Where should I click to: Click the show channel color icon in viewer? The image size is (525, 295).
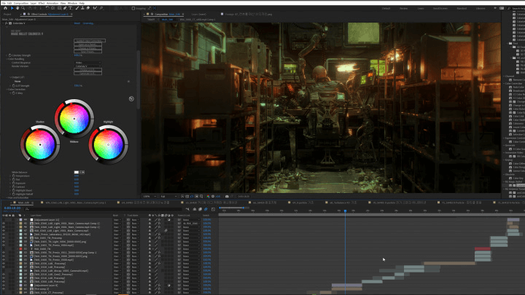209,197
